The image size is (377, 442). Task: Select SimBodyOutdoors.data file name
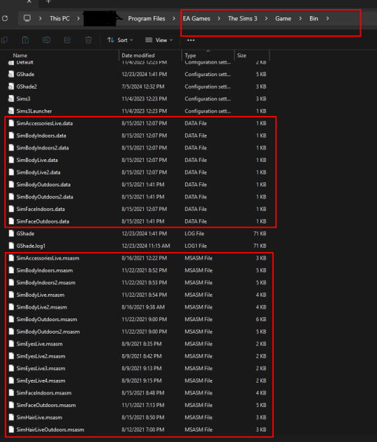pos(43,184)
